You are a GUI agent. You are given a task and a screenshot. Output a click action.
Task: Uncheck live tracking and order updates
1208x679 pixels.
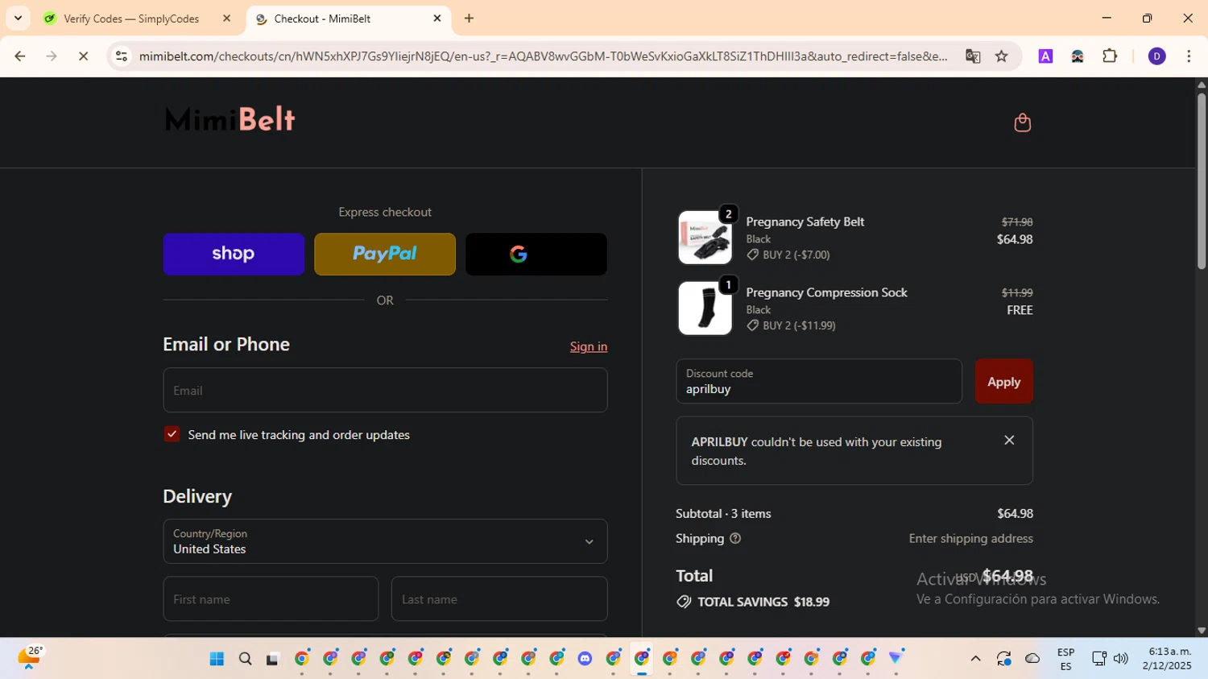pos(172,434)
